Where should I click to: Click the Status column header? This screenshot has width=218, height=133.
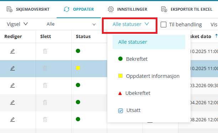coord(83,37)
